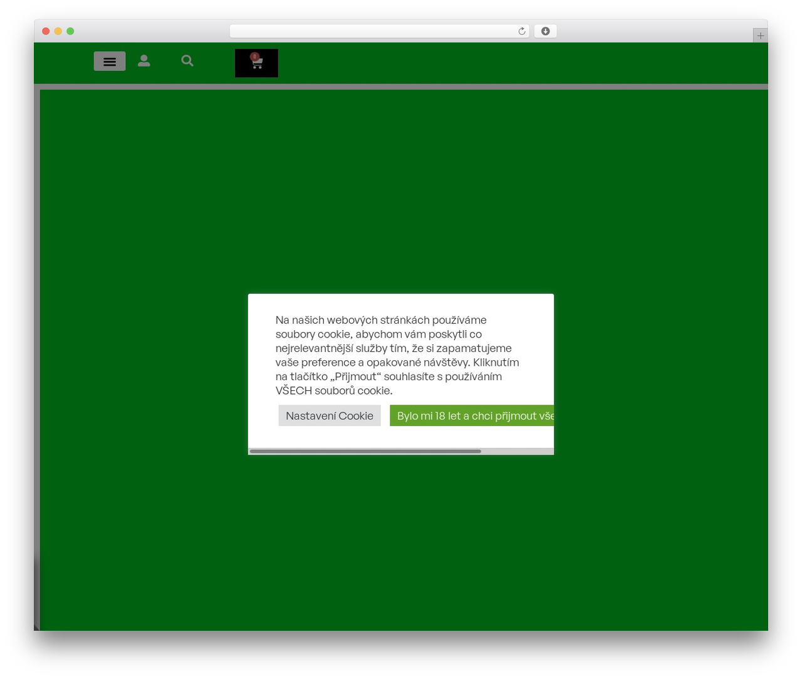Reload the page in the browser
This screenshot has width=802, height=679.
[x=522, y=31]
